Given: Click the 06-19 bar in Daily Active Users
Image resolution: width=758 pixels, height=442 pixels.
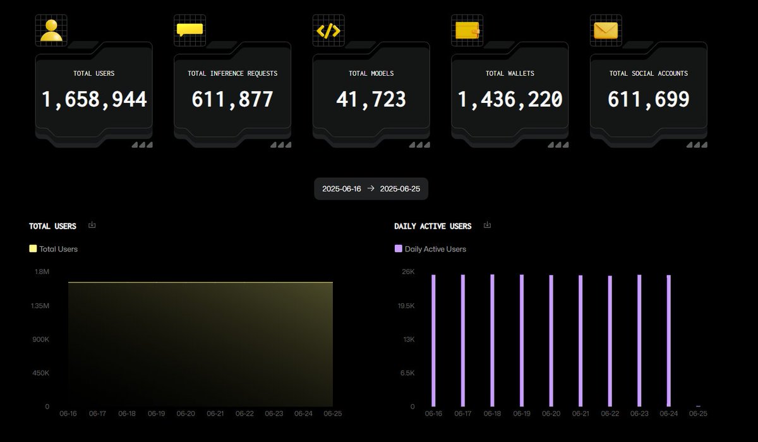Looking at the screenshot, I should pyautogui.click(x=522, y=340).
